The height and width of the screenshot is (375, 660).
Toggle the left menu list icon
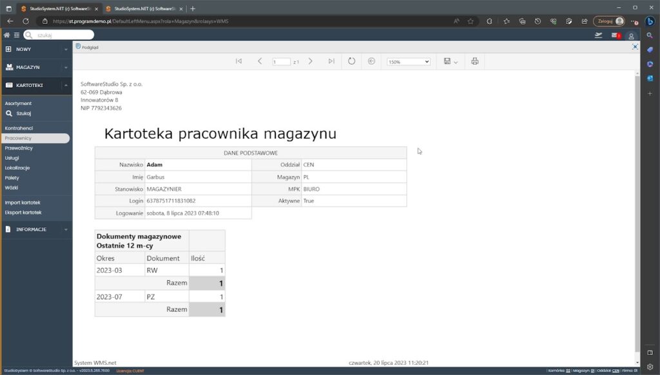tap(17, 35)
